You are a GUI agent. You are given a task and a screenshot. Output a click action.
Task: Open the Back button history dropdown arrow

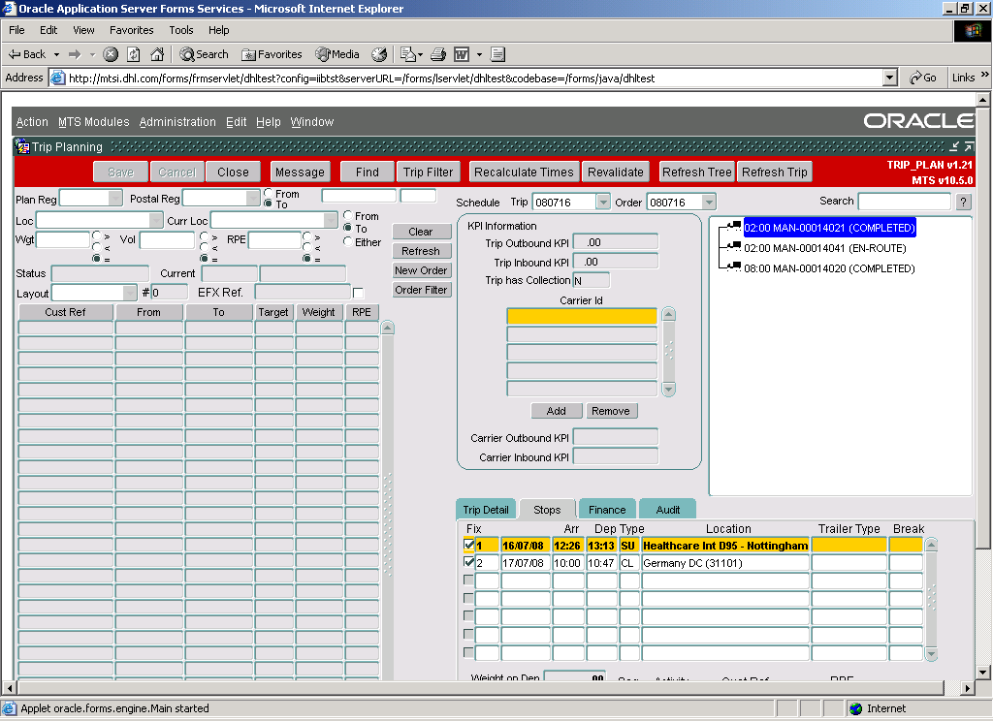(x=56, y=54)
